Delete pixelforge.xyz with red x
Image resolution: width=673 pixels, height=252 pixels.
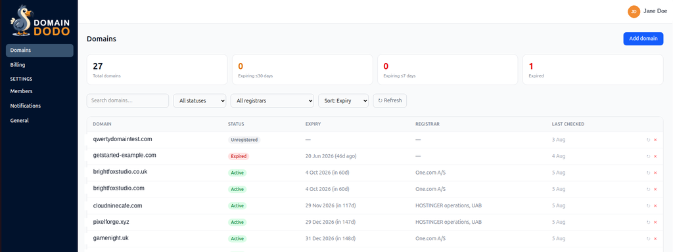tap(655, 222)
